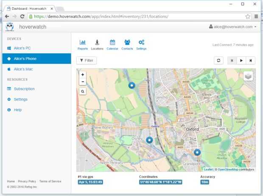263x196 pixels.
Task: Select Alice's Mac device
Action: click(x=37, y=69)
